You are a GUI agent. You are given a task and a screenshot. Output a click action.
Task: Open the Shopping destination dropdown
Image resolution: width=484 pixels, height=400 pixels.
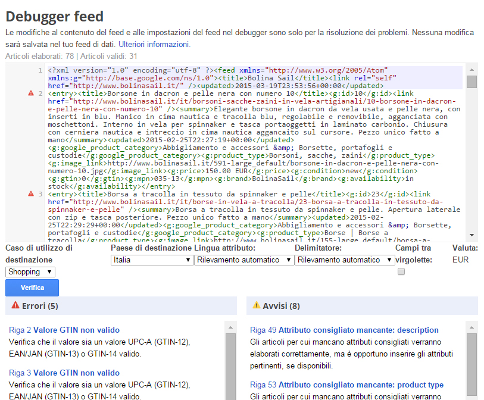tap(29, 272)
